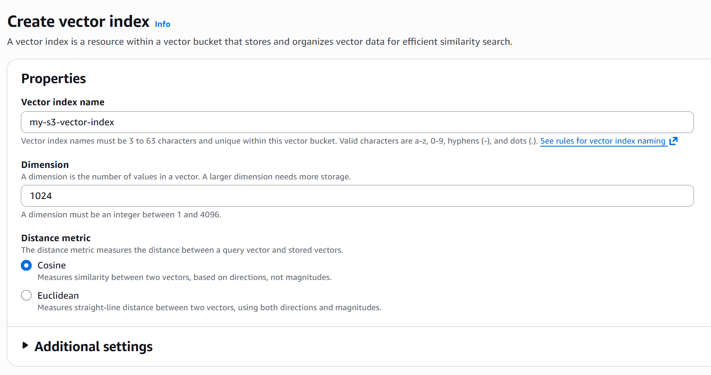Click the Additional settings heading text
Viewport: 711px width, 375px height.
(94, 346)
